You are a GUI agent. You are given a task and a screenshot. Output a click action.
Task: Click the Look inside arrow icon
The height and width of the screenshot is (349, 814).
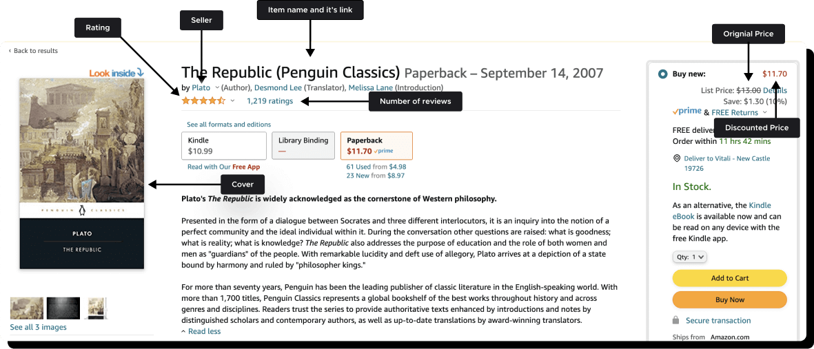[x=140, y=73]
